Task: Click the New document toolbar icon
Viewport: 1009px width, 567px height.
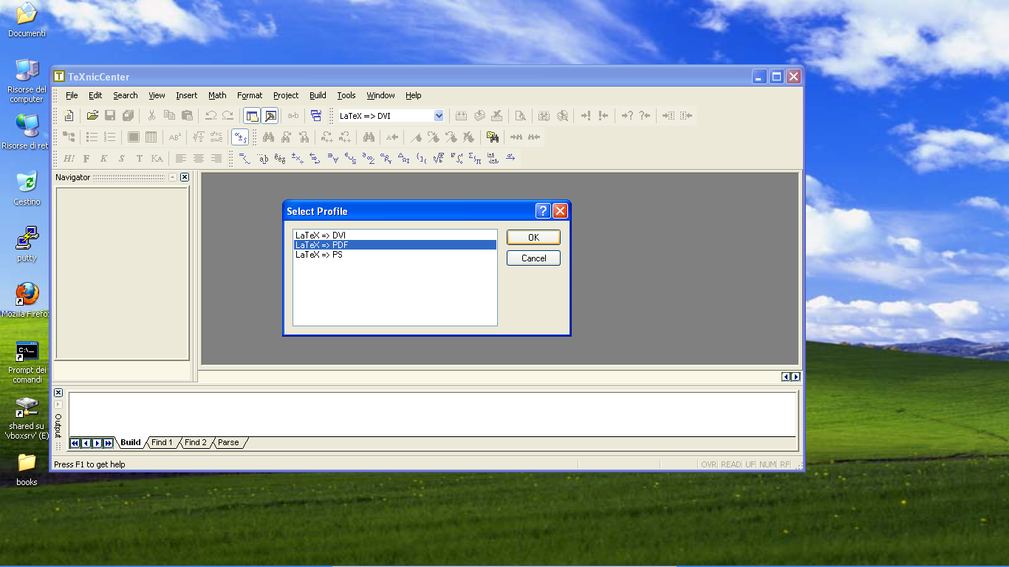Action: 69,116
